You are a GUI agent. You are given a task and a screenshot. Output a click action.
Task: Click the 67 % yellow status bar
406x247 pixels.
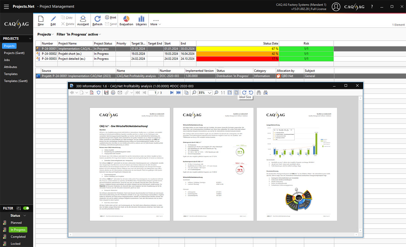coord(237,49)
